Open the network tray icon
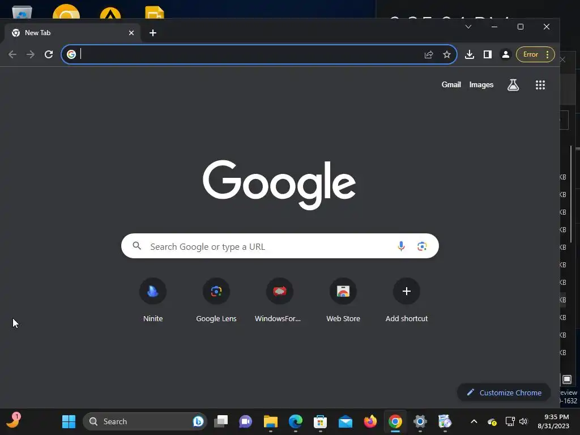Screen dimensions: 580x435 (510, 421)
